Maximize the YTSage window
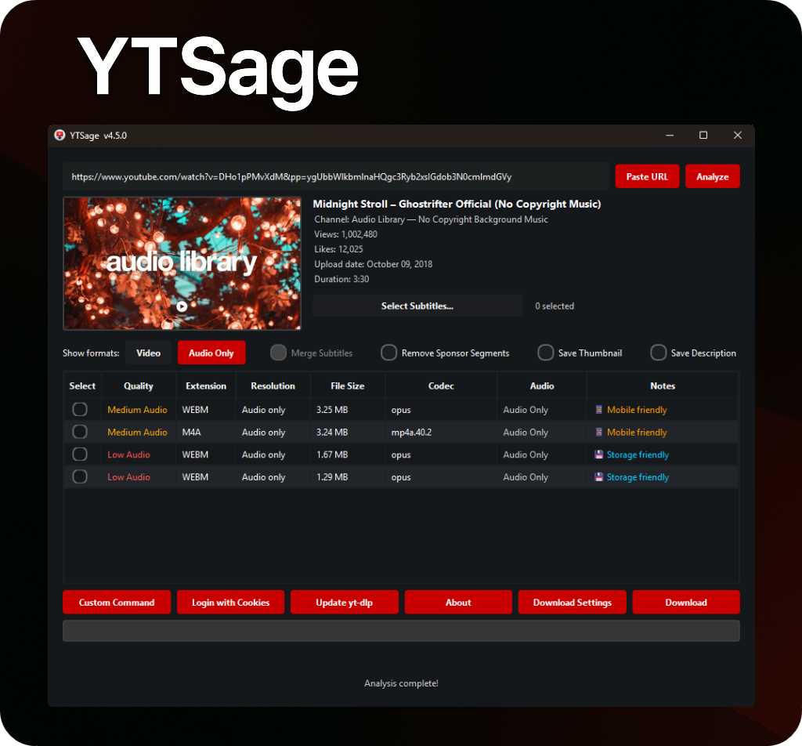 coord(703,135)
